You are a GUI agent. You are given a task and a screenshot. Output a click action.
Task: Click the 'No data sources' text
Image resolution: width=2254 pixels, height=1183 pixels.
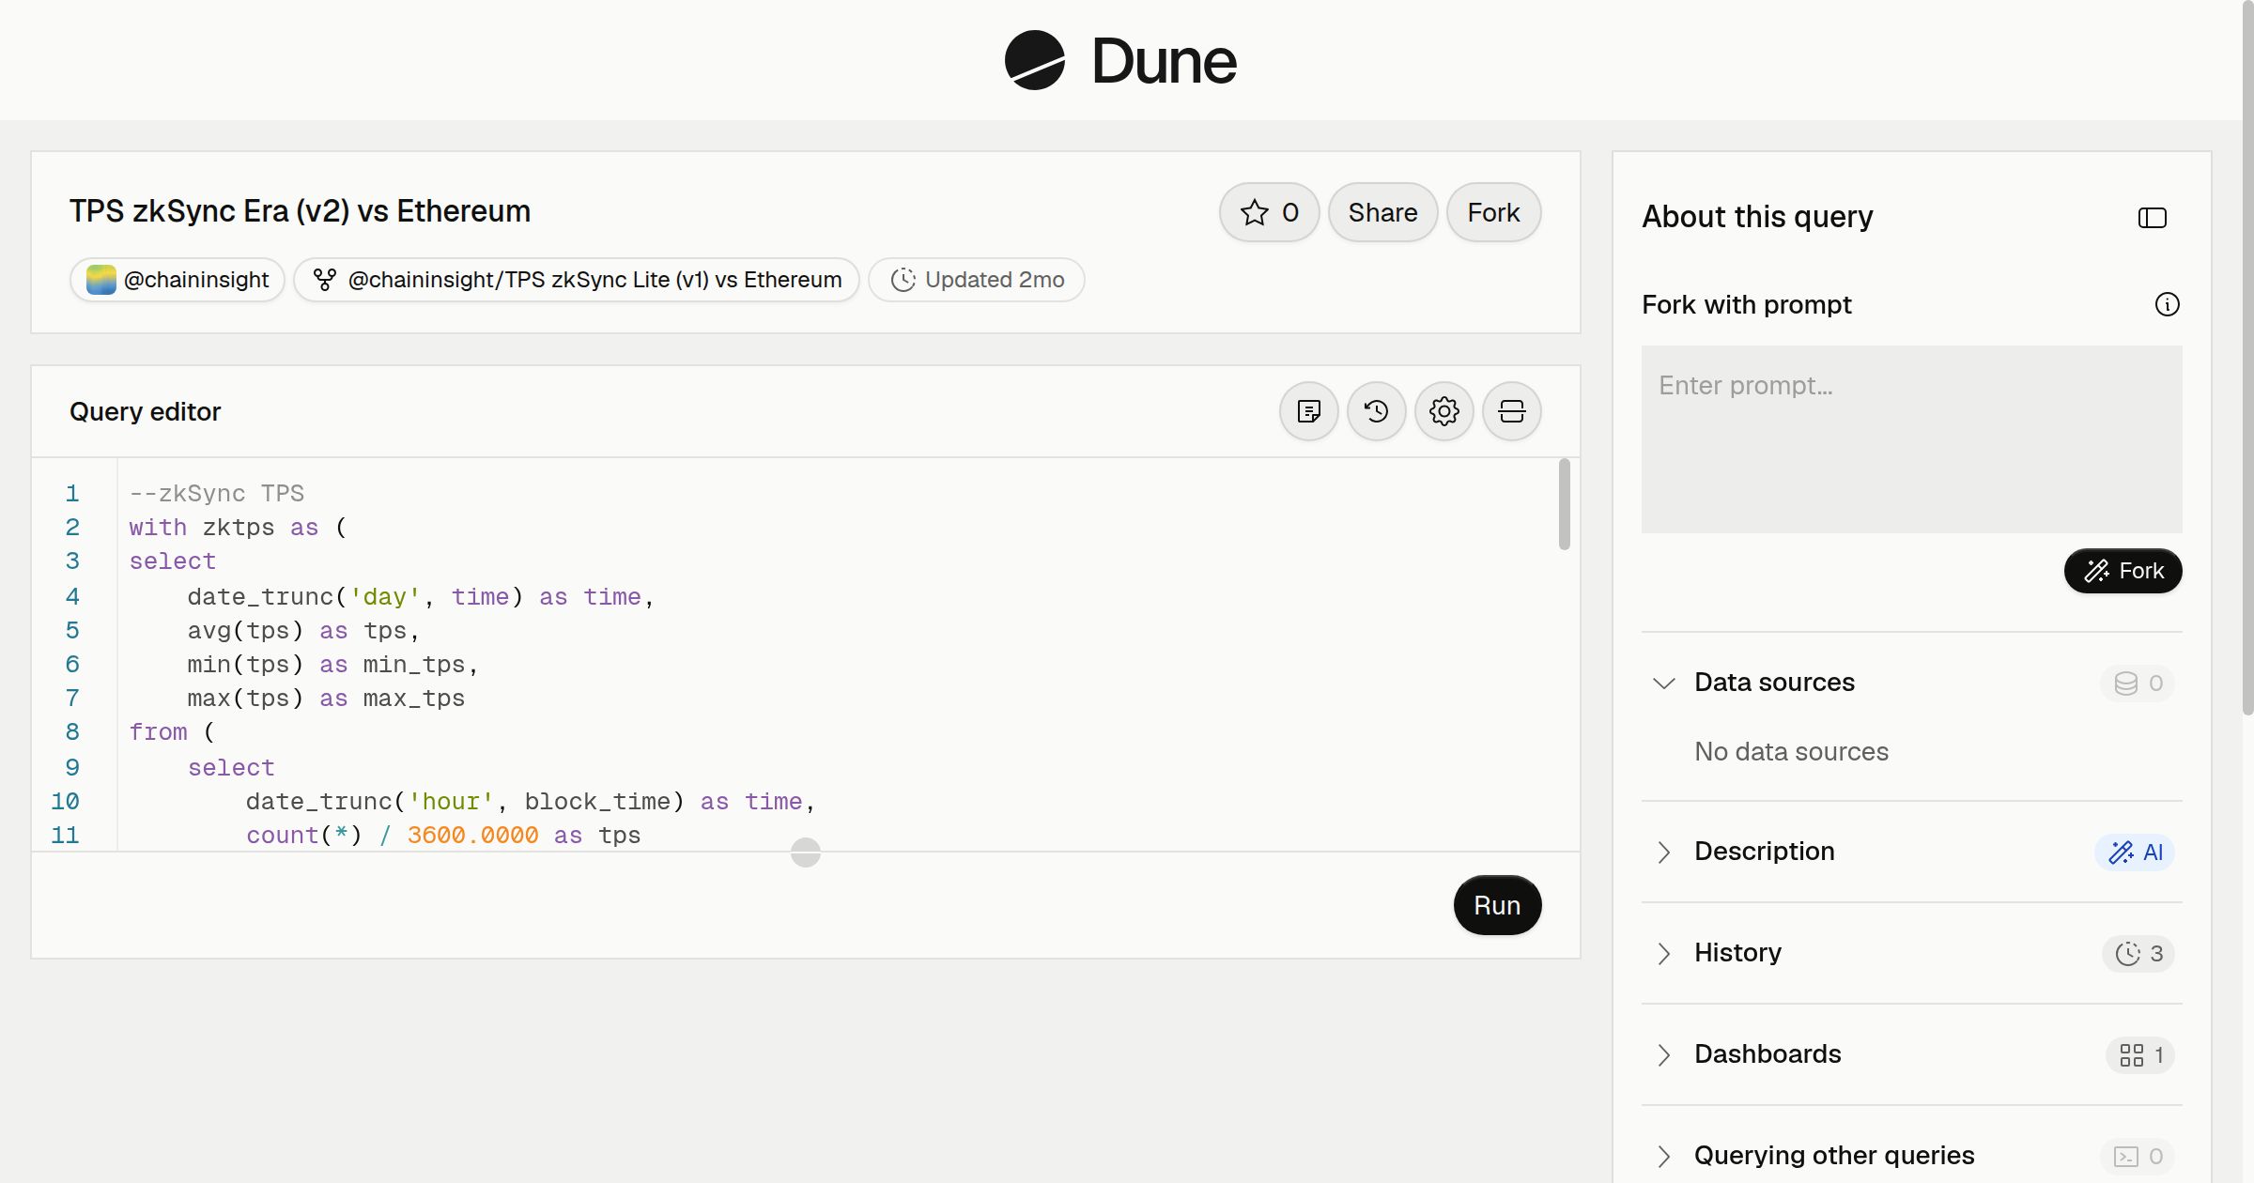[1791, 751]
